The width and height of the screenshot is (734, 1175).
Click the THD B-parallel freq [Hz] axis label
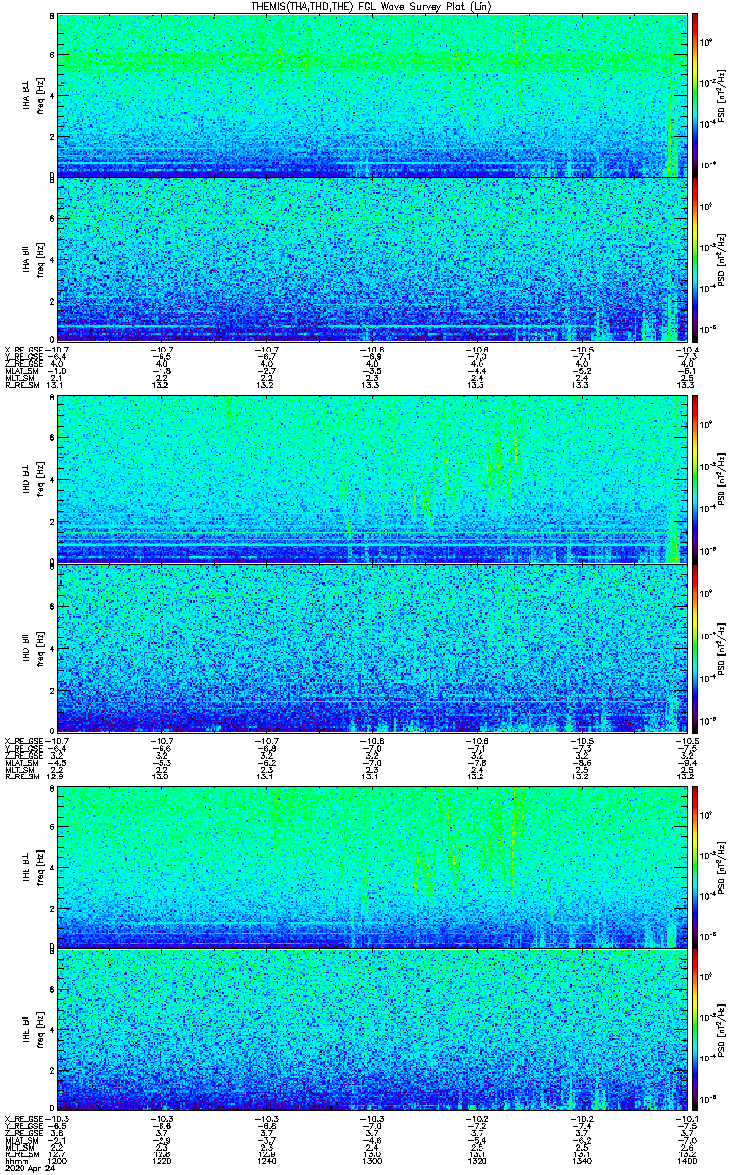[39, 644]
